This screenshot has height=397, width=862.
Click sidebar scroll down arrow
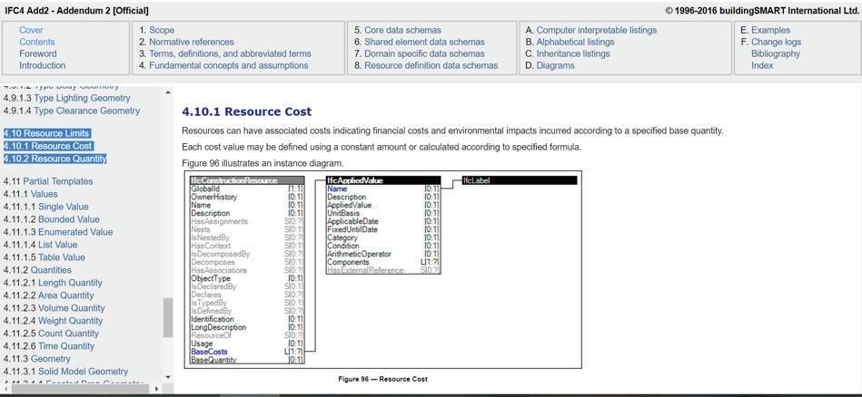pyautogui.click(x=168, y=377)
